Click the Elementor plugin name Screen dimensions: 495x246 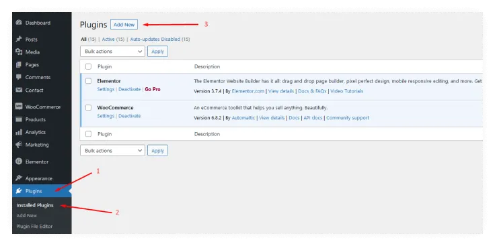point(109,81)
